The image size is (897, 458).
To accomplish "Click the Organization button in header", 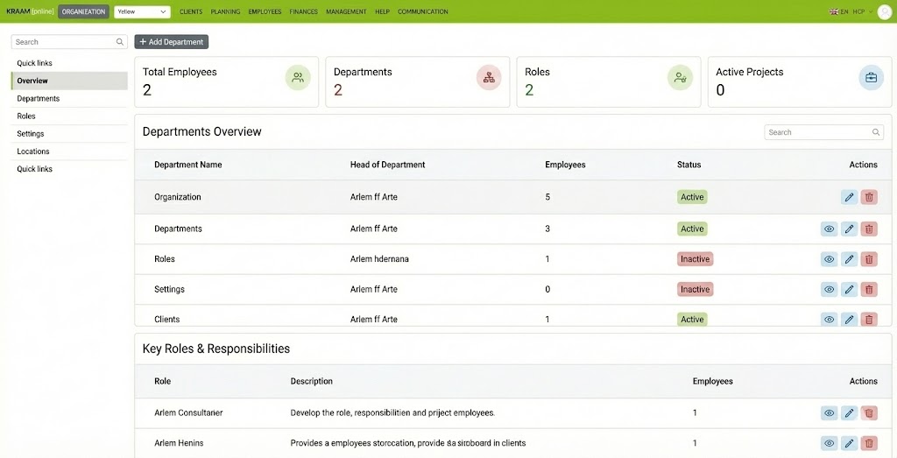I will point(83,12).
